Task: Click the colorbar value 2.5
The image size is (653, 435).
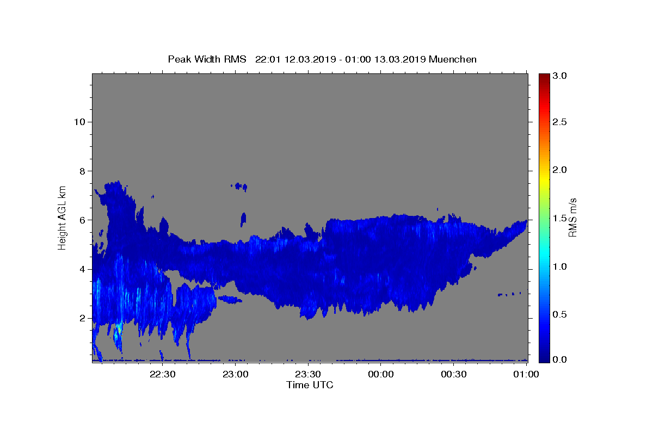Action: coord(560,122)
